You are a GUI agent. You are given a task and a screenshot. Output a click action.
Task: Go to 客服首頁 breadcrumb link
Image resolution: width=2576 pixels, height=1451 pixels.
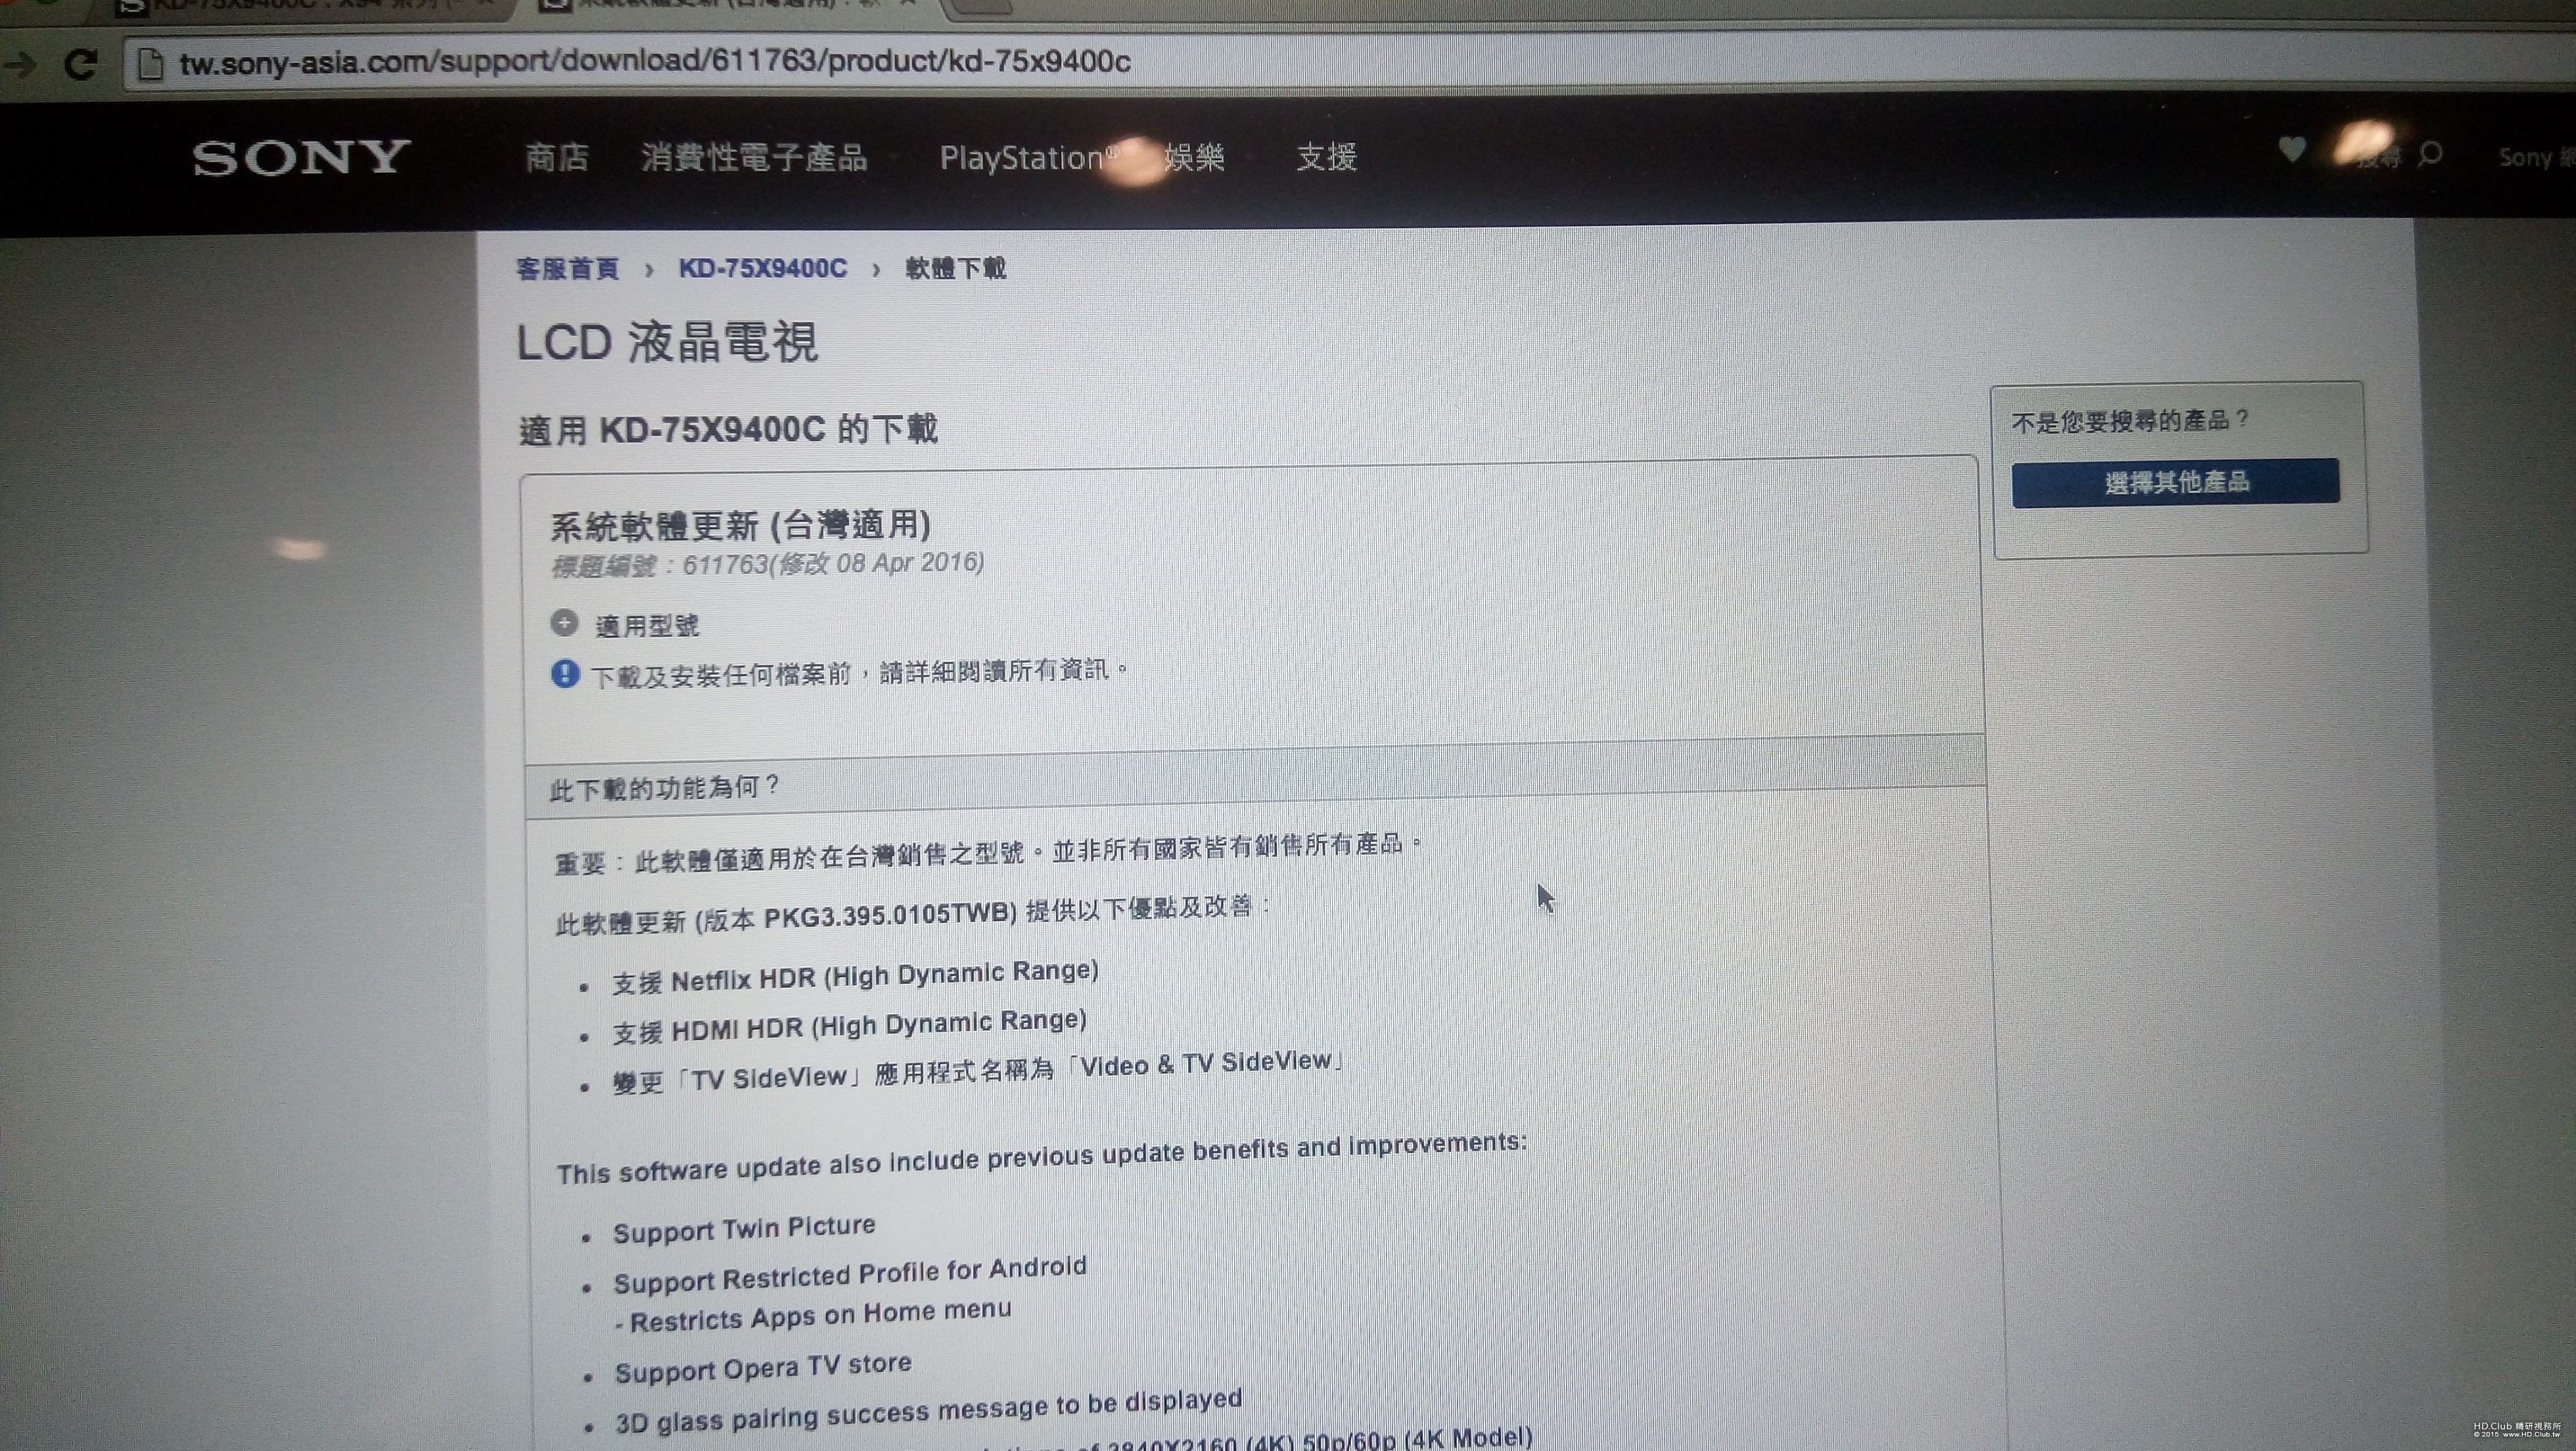coord(568,269)
